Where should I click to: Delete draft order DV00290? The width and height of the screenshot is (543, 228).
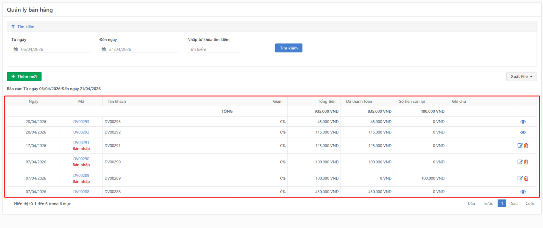[526, 162]
